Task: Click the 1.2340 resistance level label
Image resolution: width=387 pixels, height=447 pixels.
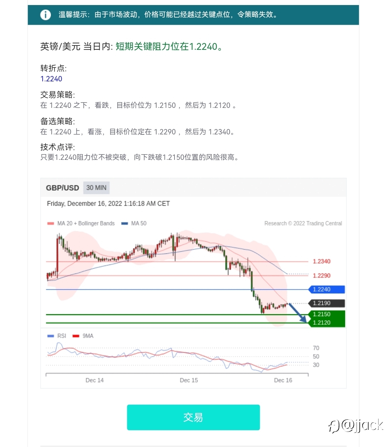Action: (x=321, y=261)
